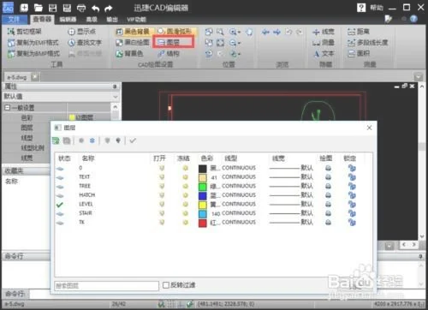The image size is (428, 310).
Task: Choose 复制为BMP格式 in the ribbon
Action: tap(33, 53)
